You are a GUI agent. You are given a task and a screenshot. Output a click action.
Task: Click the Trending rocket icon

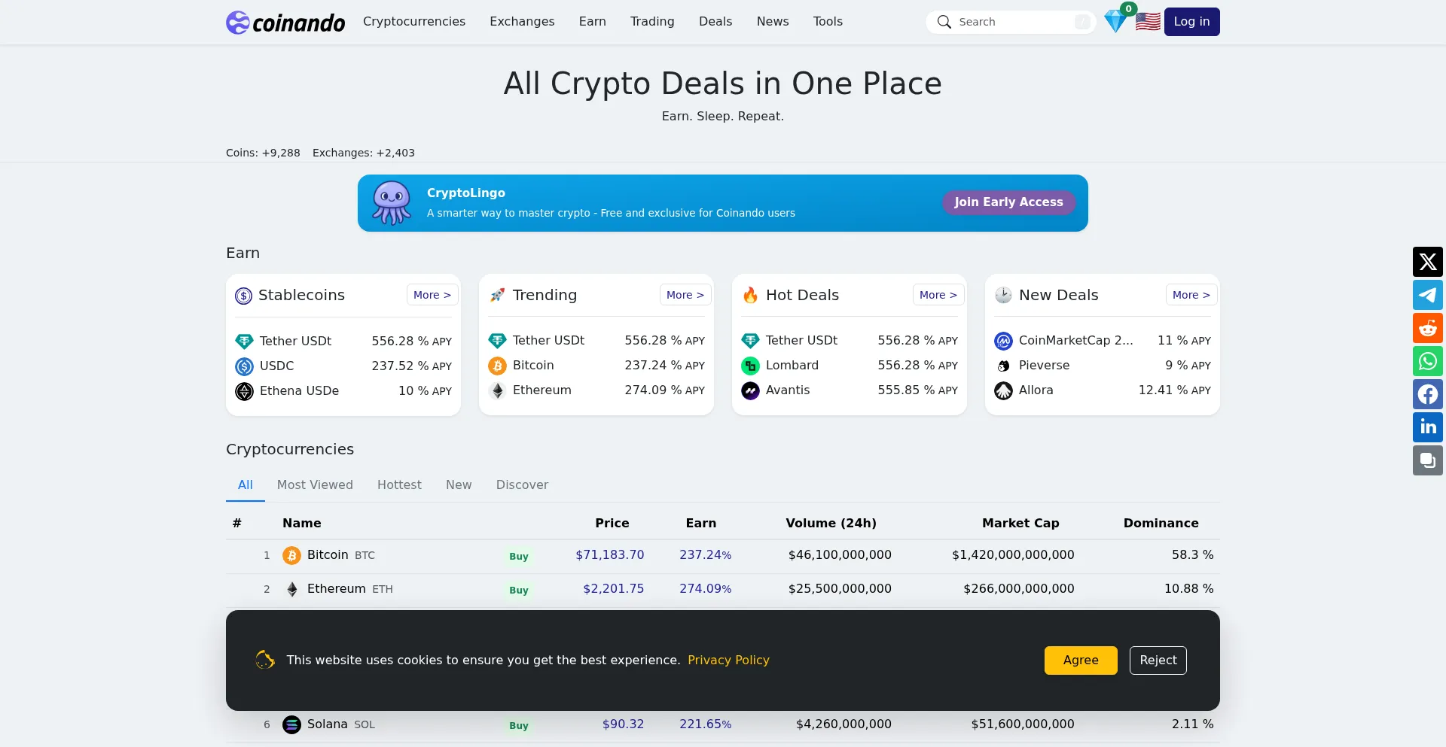(x=497, y=295)
